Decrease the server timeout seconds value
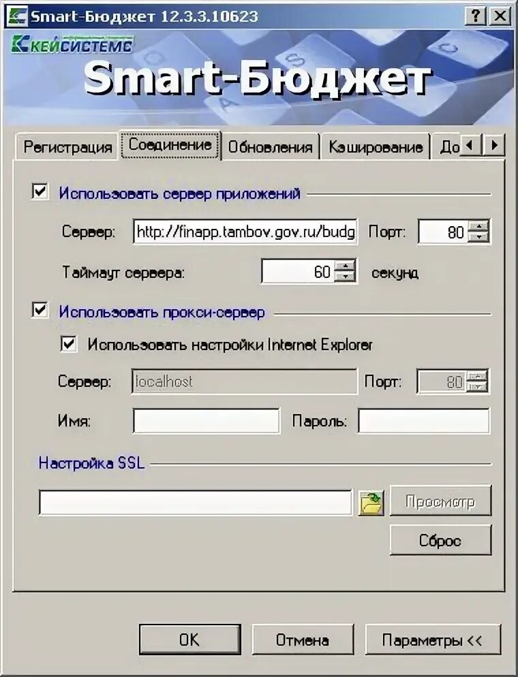 click(345, 277)
